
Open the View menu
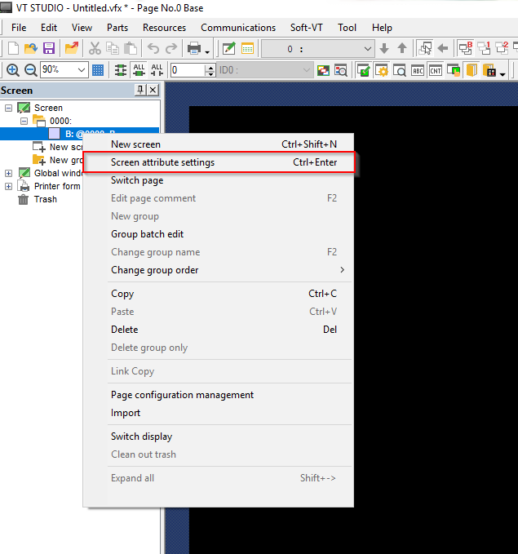tap(82, 28)
